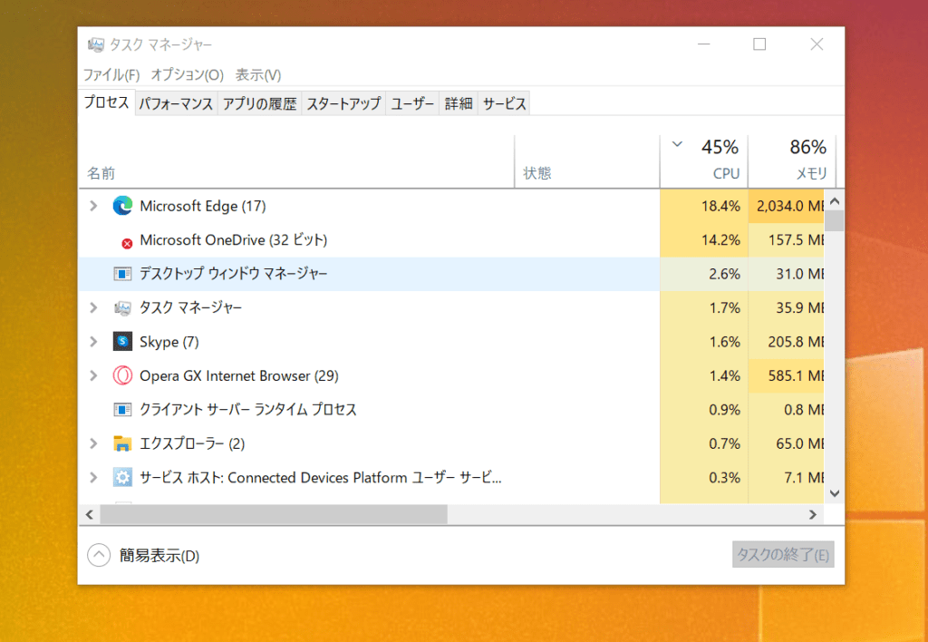Click the Opera GX Internet Browser icon
Viewport: 928px width, 642px height.
(122, 375)
